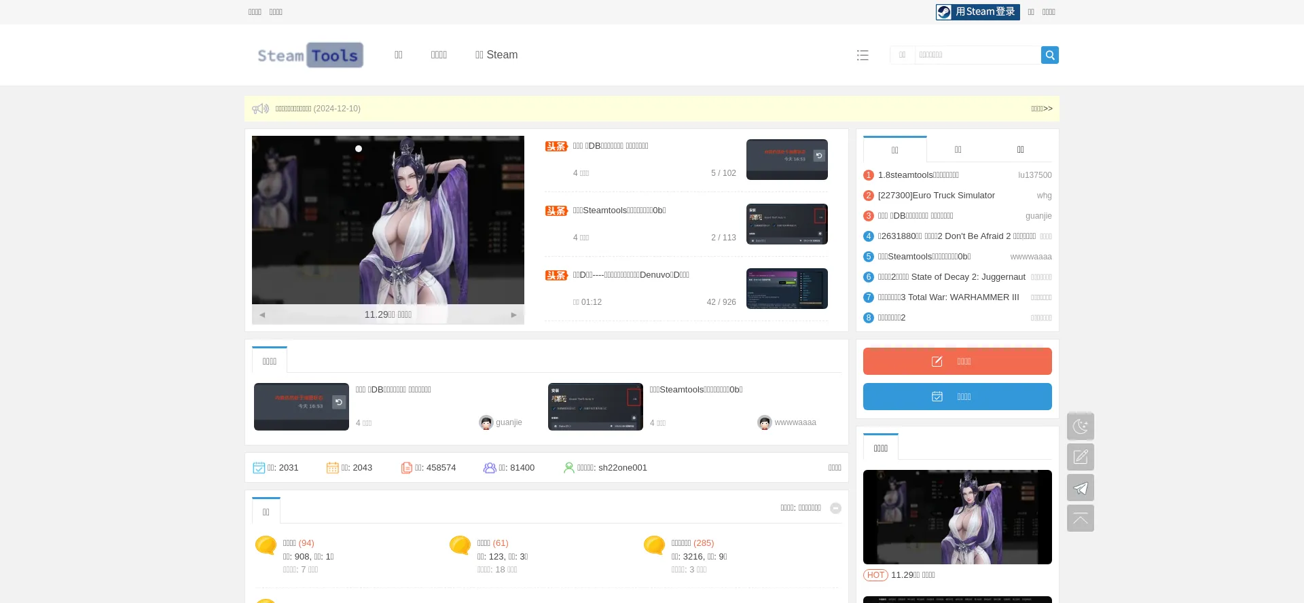Click the blue calendar check-in button
Screen dimensions: 1304x603
(957, 397)
